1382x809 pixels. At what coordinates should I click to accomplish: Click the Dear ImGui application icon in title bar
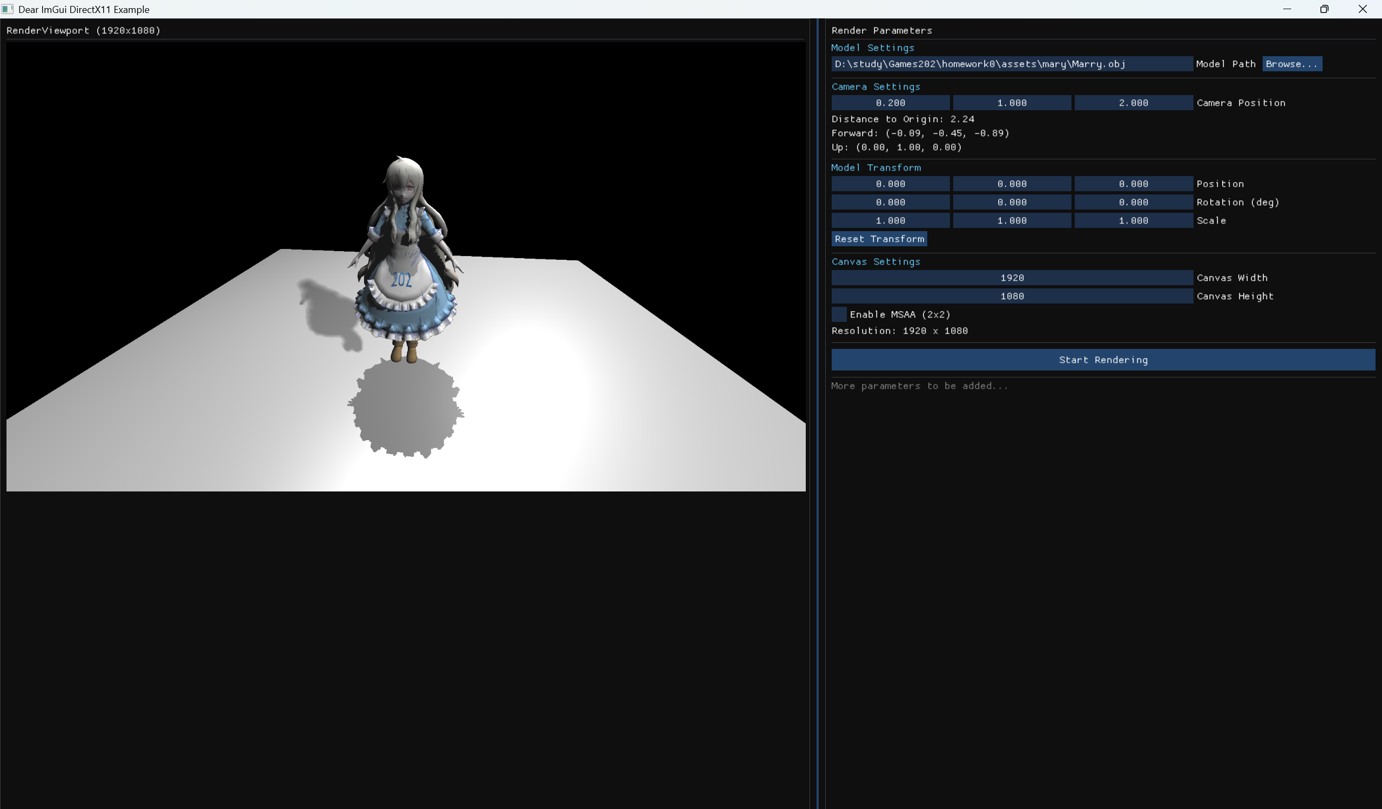7,9
